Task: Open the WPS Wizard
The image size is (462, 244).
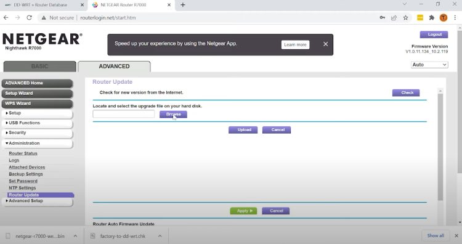Action: coord(37,104)
